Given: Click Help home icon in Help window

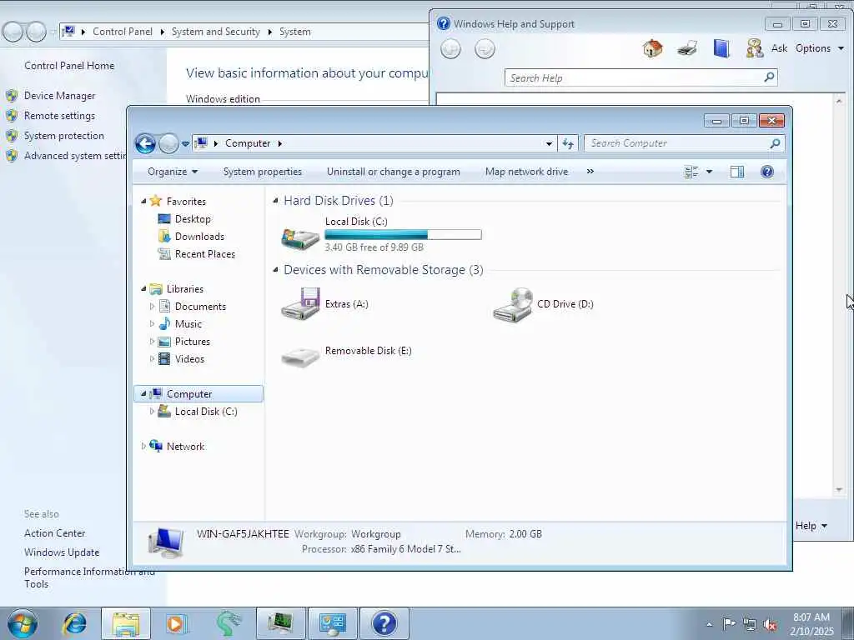Looking at the screenshot, I should (x=652, y=48).
